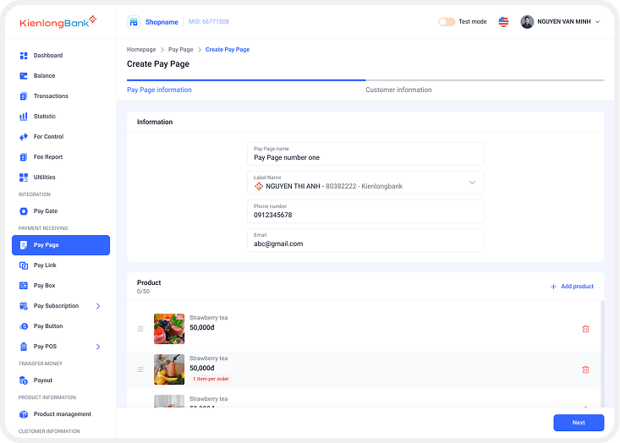The height and width of the screenshot is (443, 620).
Task: Click the Pay Box icon
Action: click(x=24, y=286)
